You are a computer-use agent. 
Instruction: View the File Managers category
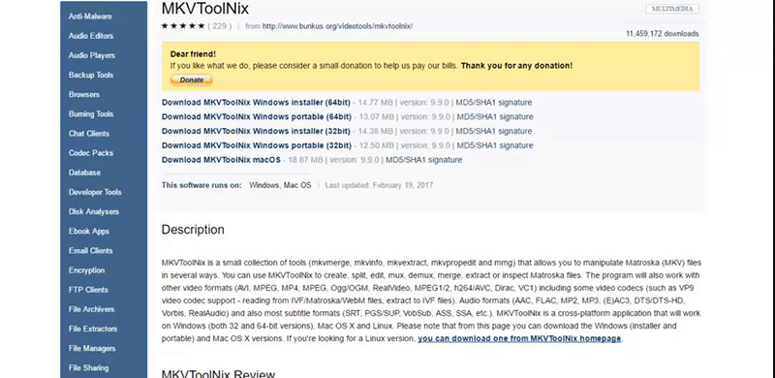92,348
